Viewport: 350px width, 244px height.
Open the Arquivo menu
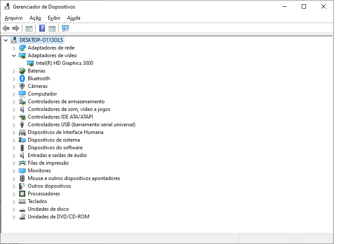[14, 18]
